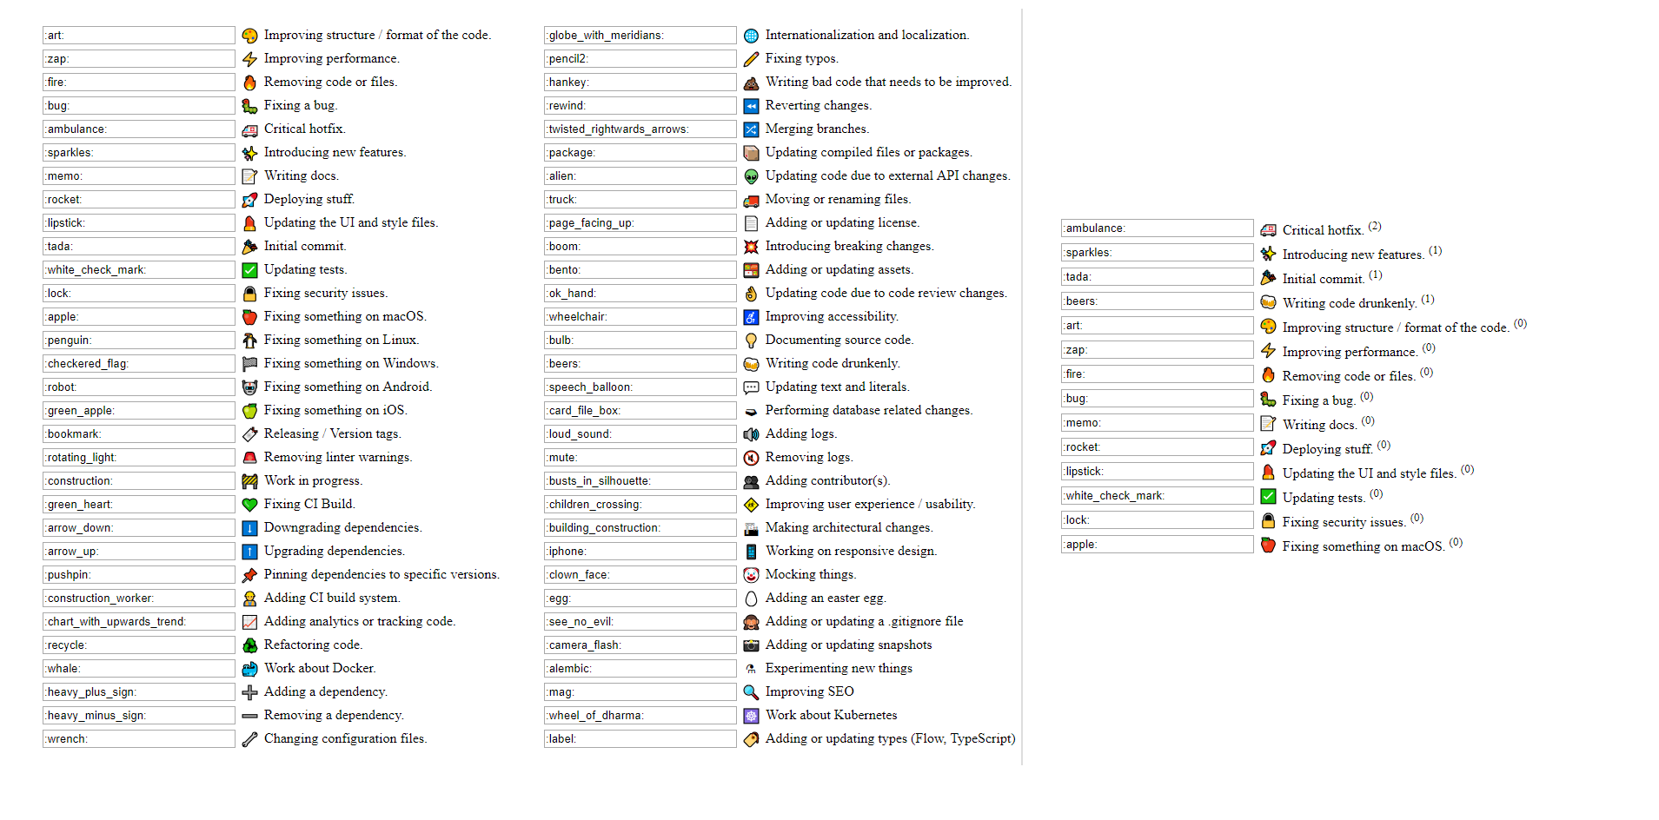
Task: Click the penguin emoji for Linux fixes
Action: pyautogui.click(x=249, y=341)
